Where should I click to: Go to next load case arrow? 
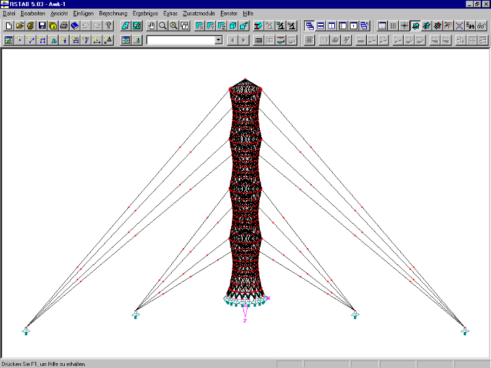243,40
